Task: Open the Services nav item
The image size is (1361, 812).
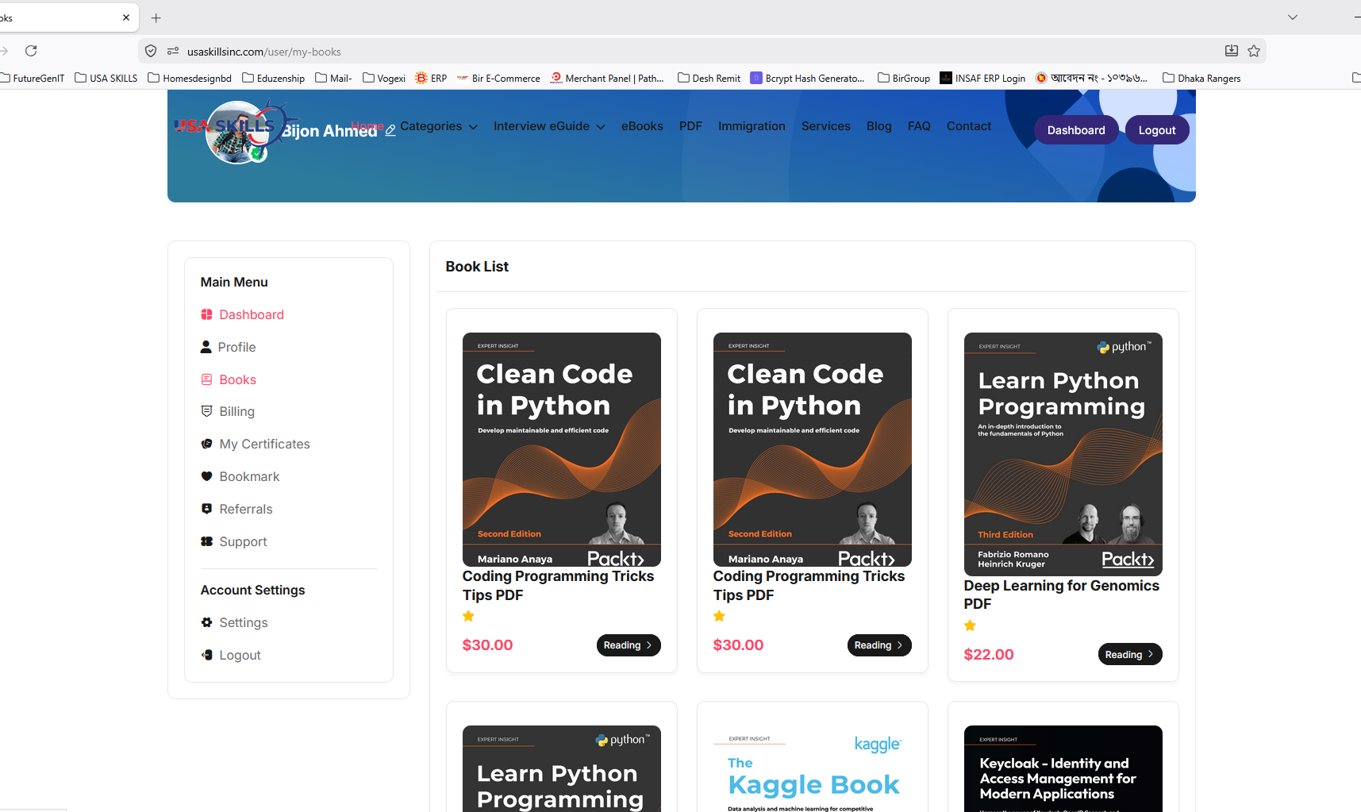Action: [x=825, y=126]
